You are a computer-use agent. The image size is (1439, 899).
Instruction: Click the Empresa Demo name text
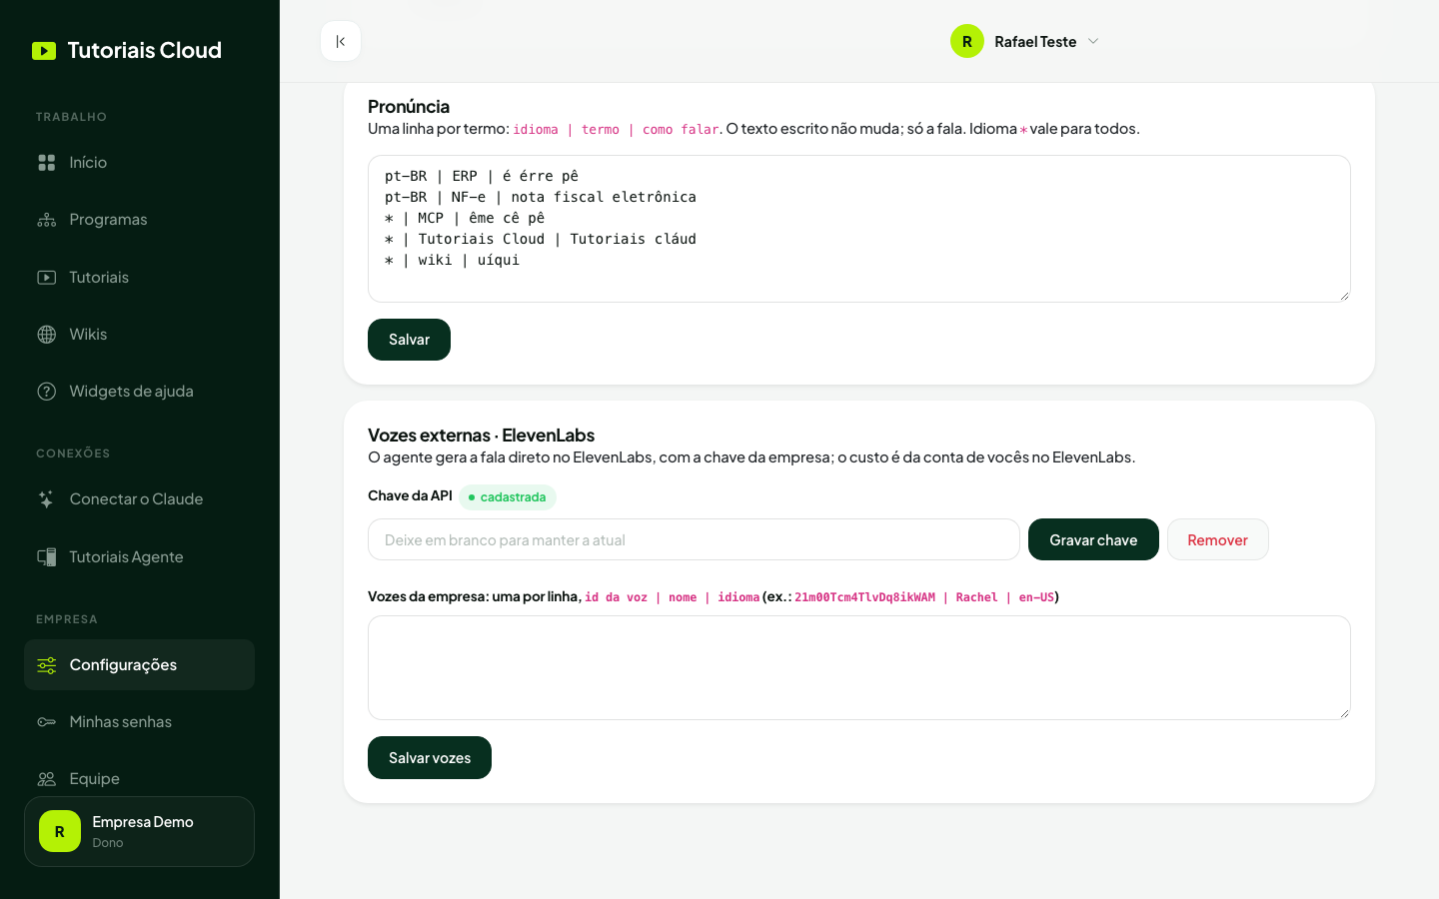point(143,822)
